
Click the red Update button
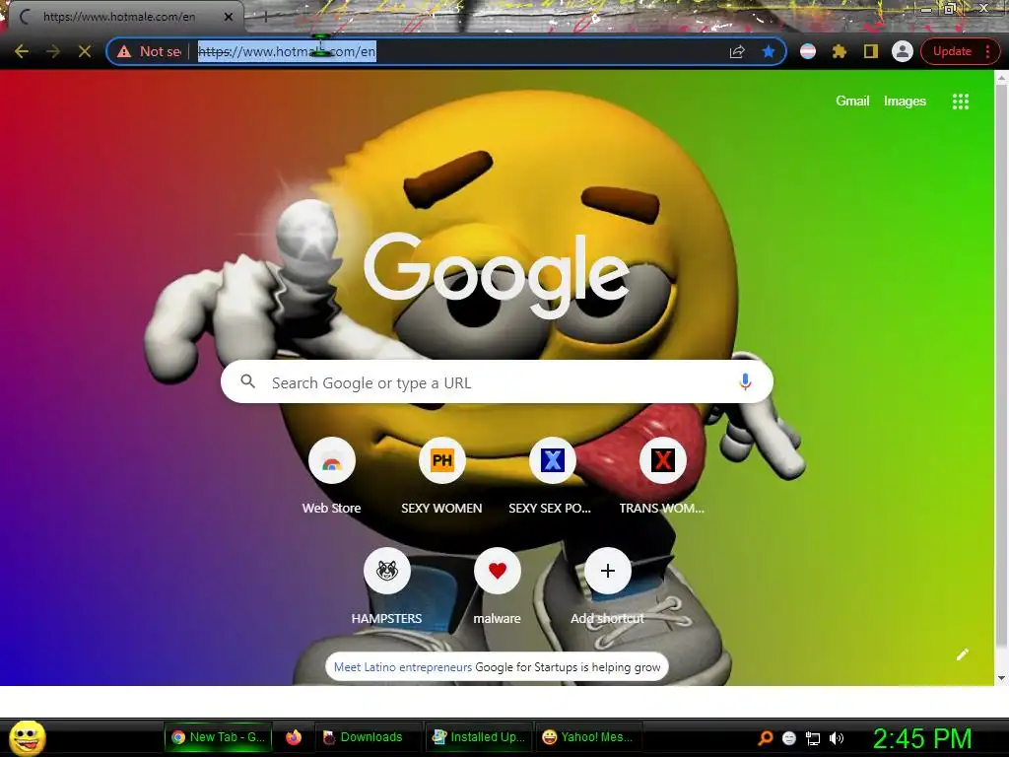952,51
